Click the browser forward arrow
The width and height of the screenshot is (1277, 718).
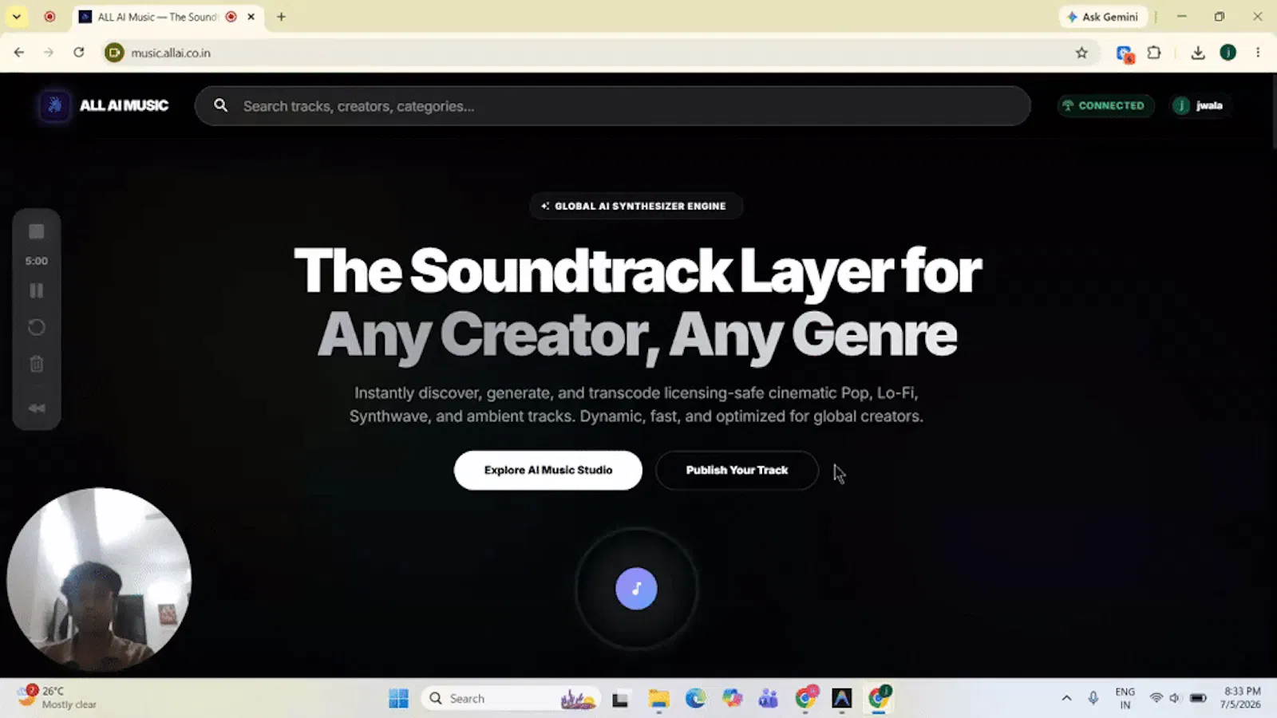[x=49, y=53]
